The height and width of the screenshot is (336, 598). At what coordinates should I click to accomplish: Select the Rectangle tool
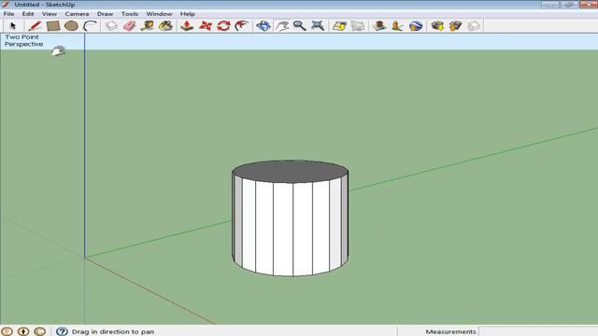(53, 26)
